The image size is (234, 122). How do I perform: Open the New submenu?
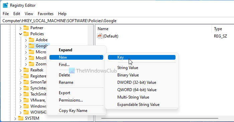77,57
